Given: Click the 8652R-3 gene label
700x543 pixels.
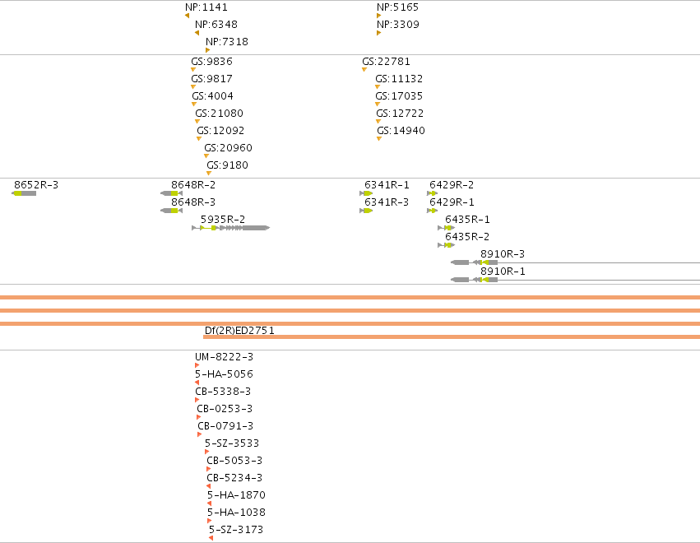Looking at the screenshot, I should [36, 185].
